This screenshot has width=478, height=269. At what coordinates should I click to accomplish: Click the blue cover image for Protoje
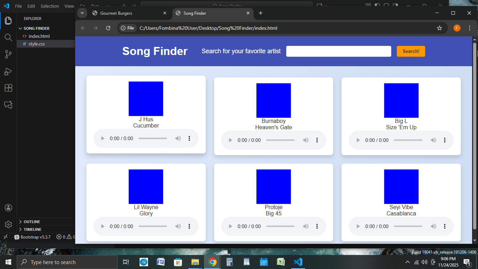(274, 187)
